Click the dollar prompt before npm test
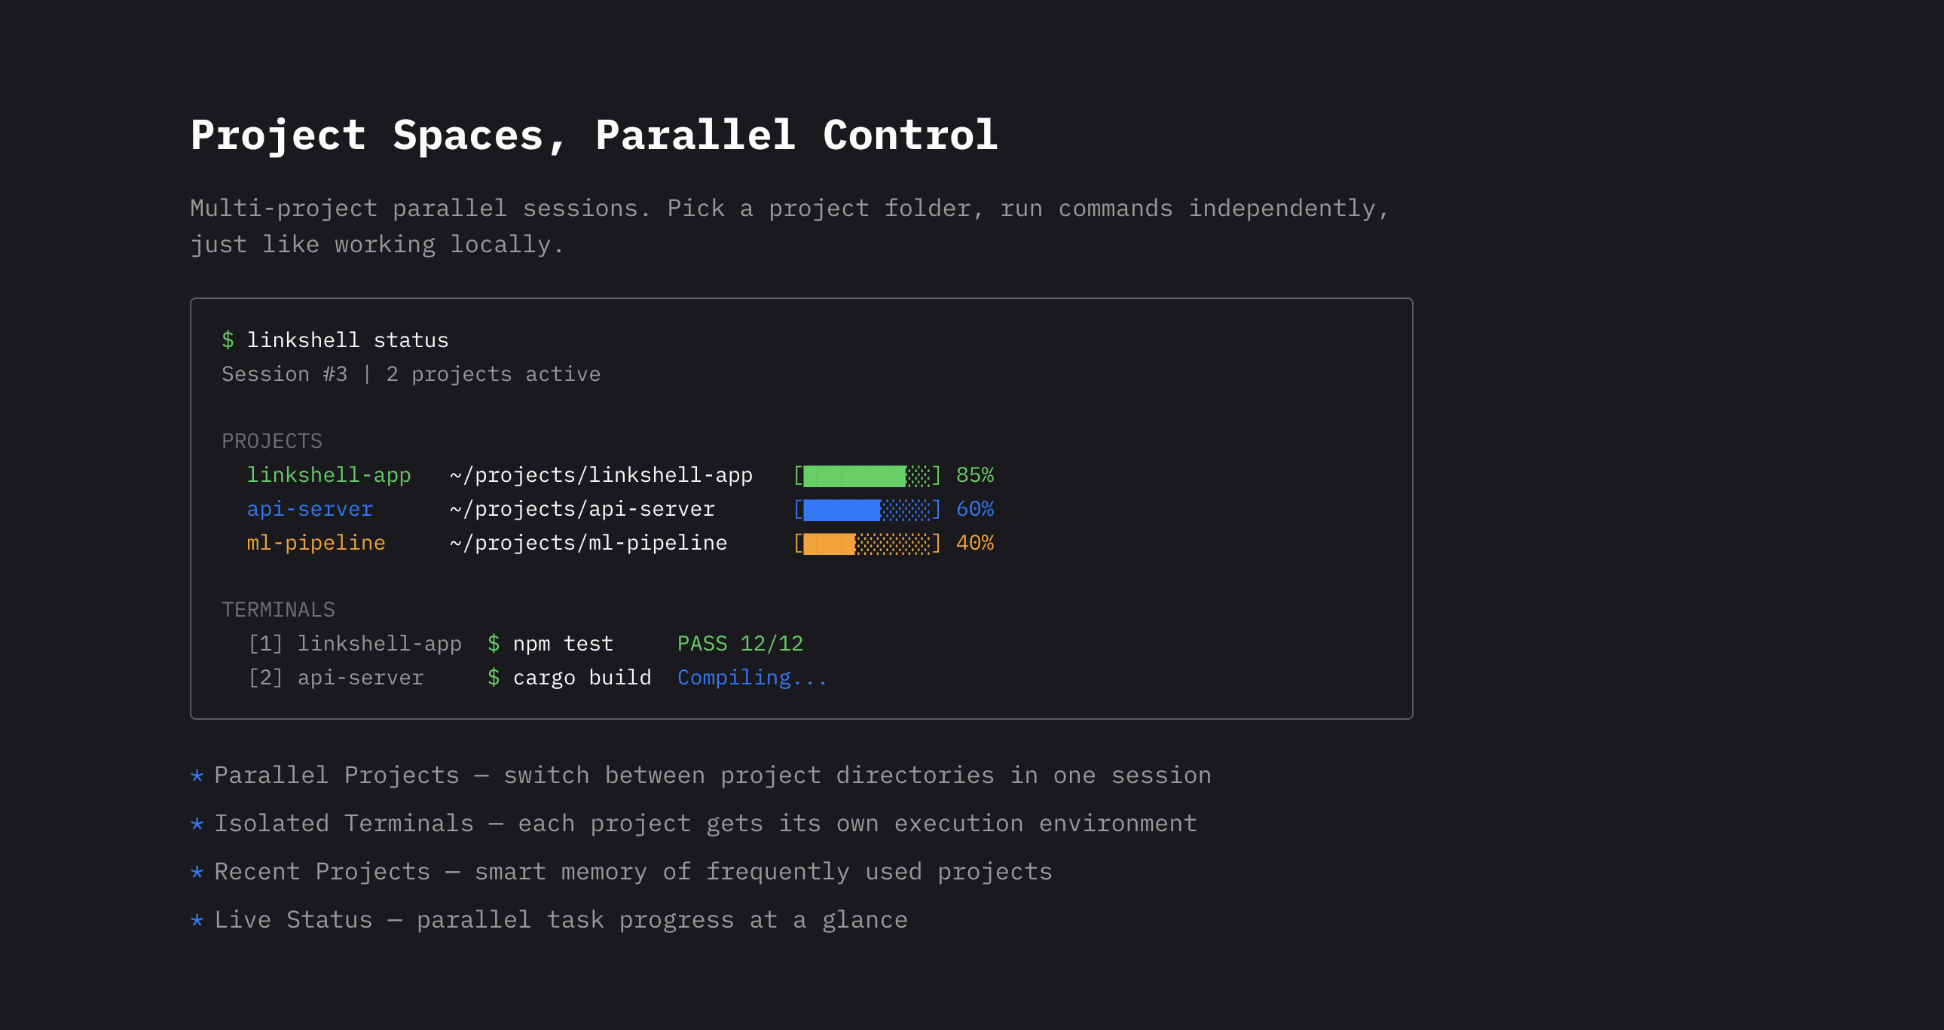 tap(493, 643)
